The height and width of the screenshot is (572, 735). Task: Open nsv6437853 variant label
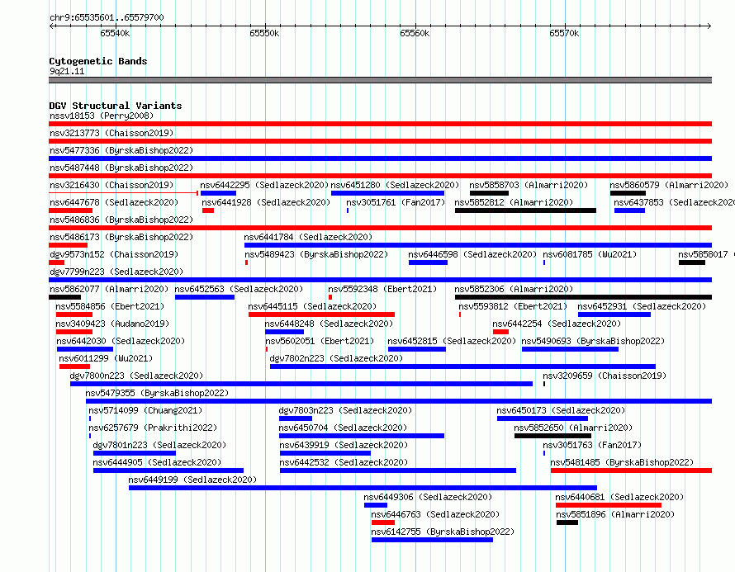(x=674, y=202)
